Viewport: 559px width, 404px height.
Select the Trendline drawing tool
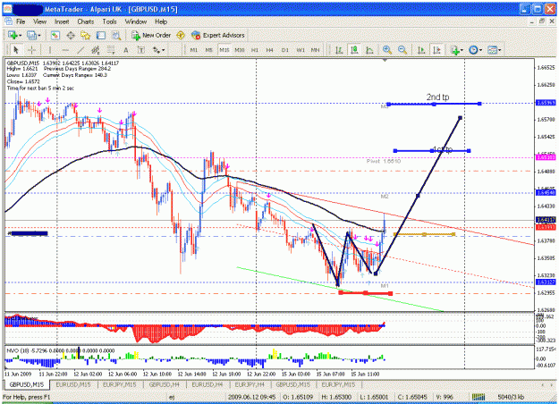(x=80, y=50)
